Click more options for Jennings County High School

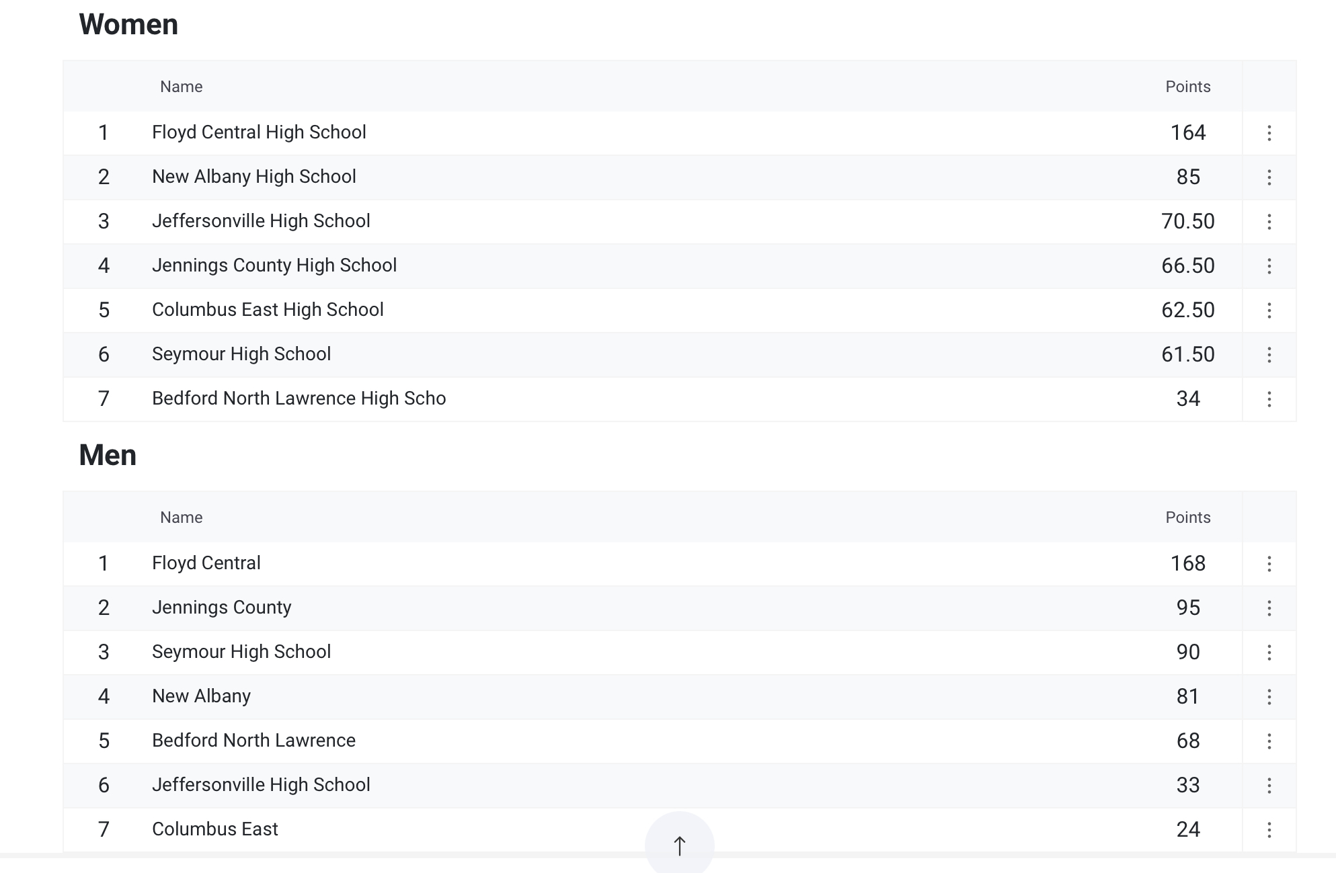(1269, 266)
